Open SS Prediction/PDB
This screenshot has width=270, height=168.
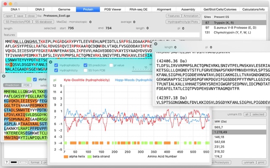tap(18, 22)
